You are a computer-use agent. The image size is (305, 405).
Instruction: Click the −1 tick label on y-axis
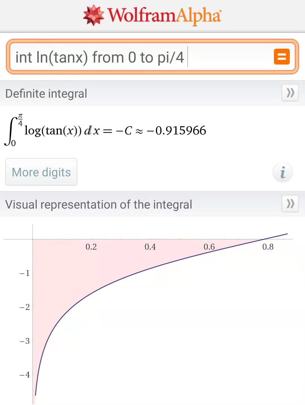point(25,273)
